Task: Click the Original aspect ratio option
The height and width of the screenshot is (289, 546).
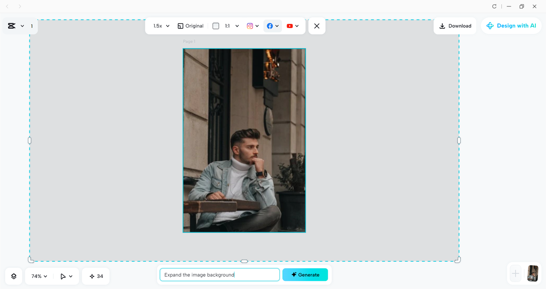Action: (190, 26)
